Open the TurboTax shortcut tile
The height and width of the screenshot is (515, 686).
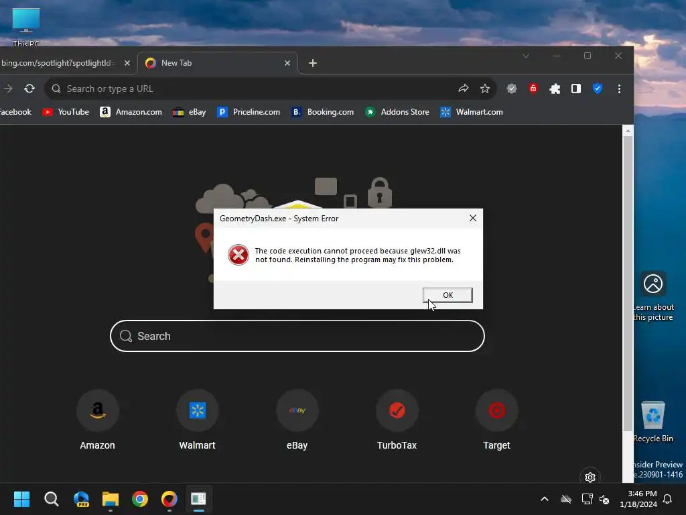click(x=397, y=420)
